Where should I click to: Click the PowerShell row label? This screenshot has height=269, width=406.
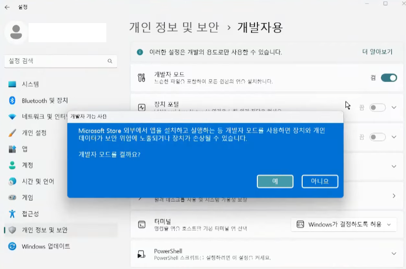(x=168, y=251)
